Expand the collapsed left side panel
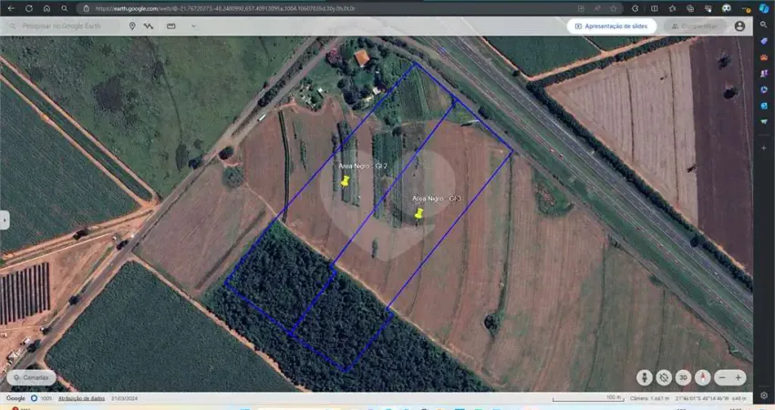Viewport: 775px width, 410px height. [5, 220]
